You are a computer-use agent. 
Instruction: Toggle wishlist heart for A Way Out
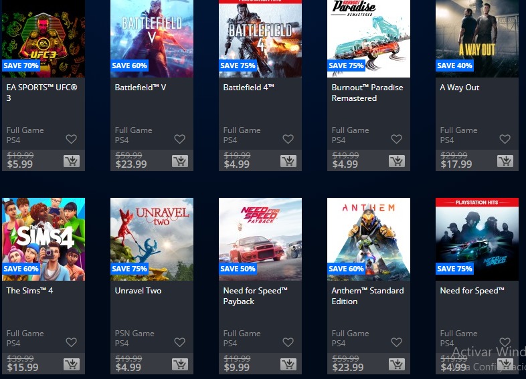[505, 139]
